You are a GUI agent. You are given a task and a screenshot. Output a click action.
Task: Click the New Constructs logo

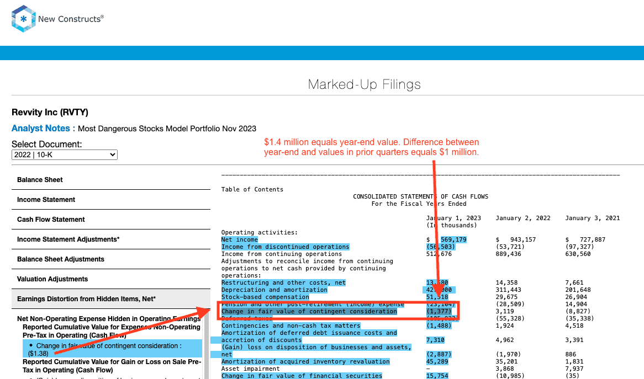tap(57, 19)
